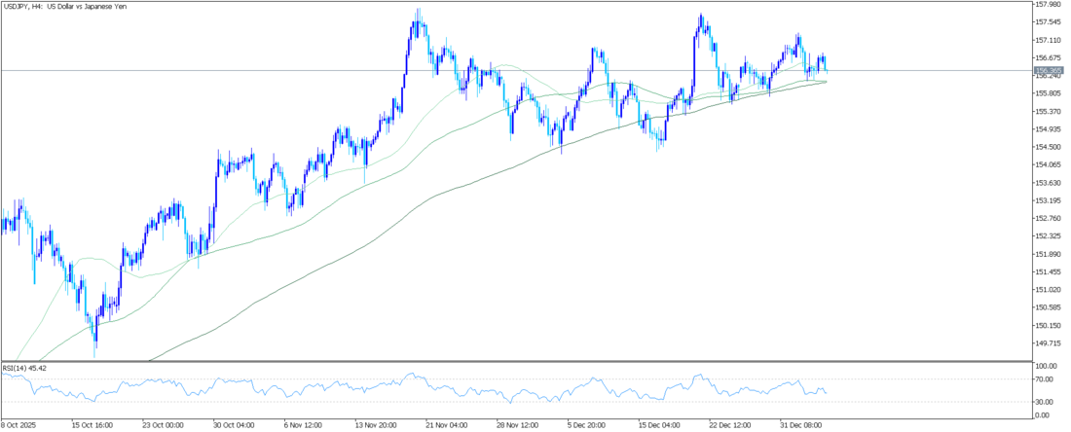Click the current price tag 156.365
The height and width of the screenshot is (432, 1071).
tap(1050, 70)
